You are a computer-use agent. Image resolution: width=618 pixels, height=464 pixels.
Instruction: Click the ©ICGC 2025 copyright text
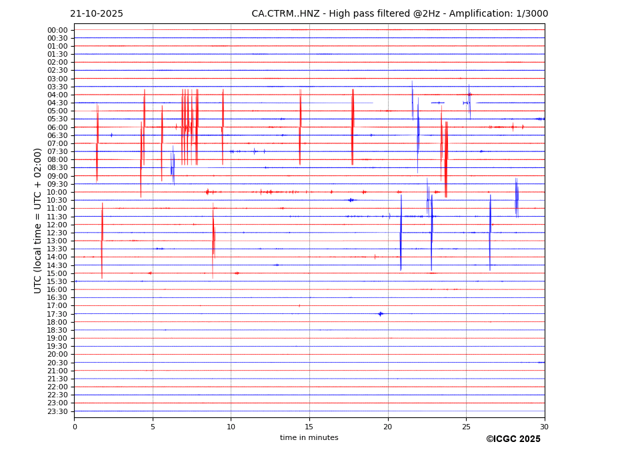[513, 439]
